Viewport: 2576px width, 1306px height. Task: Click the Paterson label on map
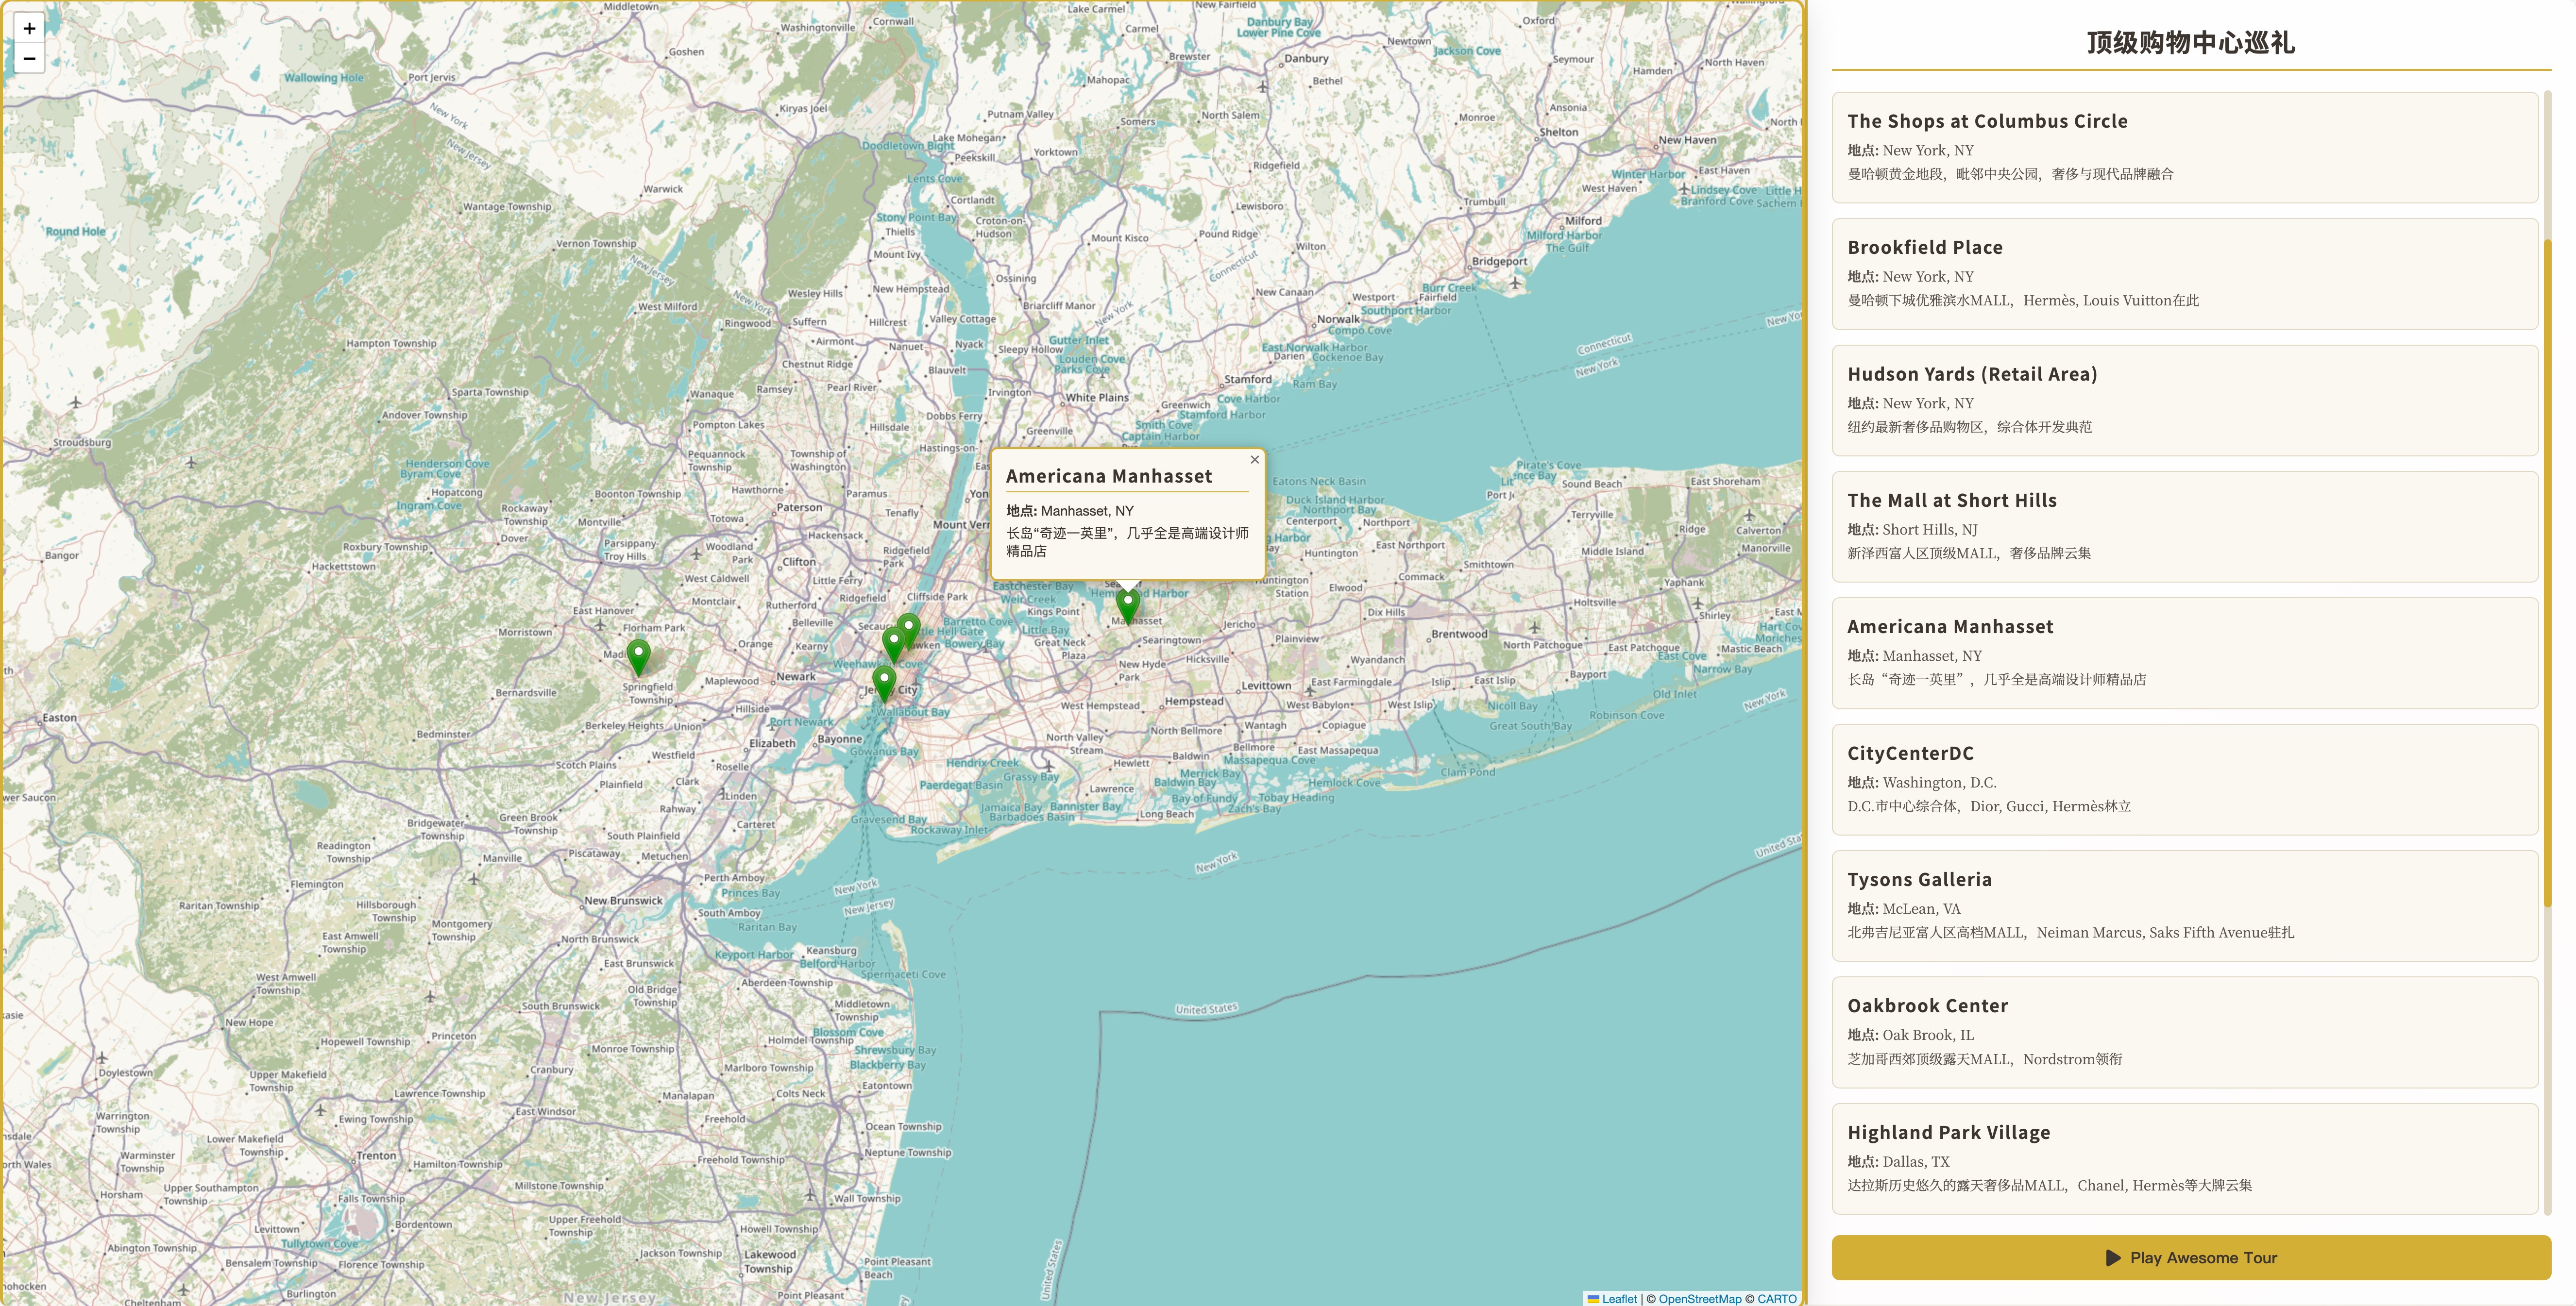click(799, 508)
